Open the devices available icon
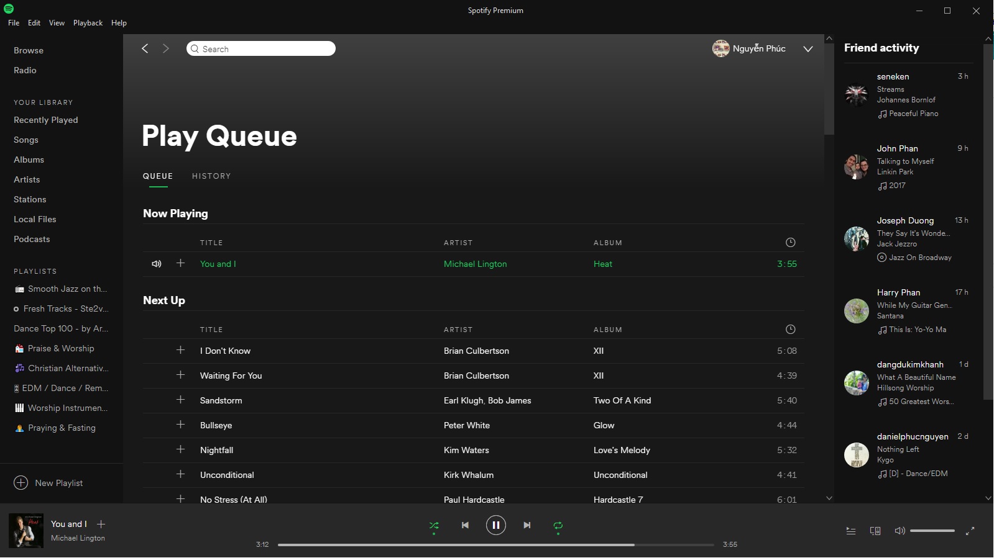994x558 pixels. [x=875, y=531]
